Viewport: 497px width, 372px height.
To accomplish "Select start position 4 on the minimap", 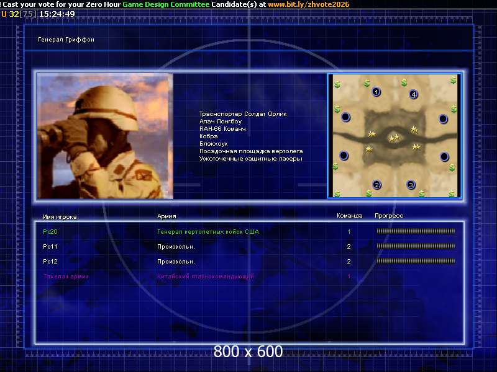I will click(414, 94).
